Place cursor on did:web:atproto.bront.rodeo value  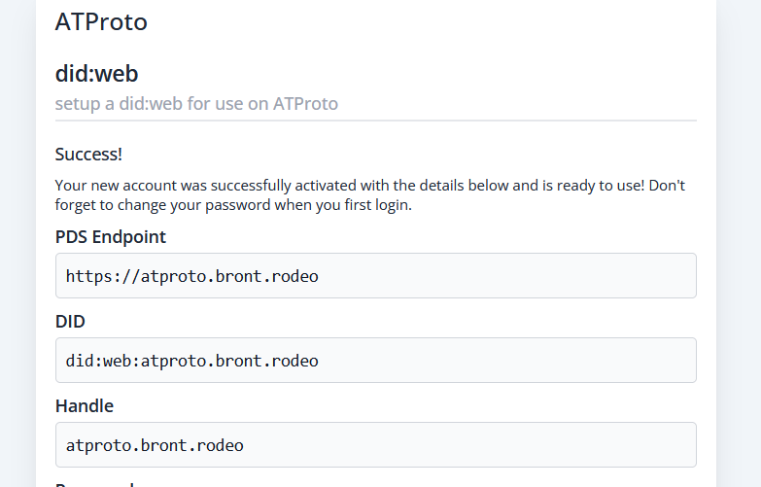191,361
